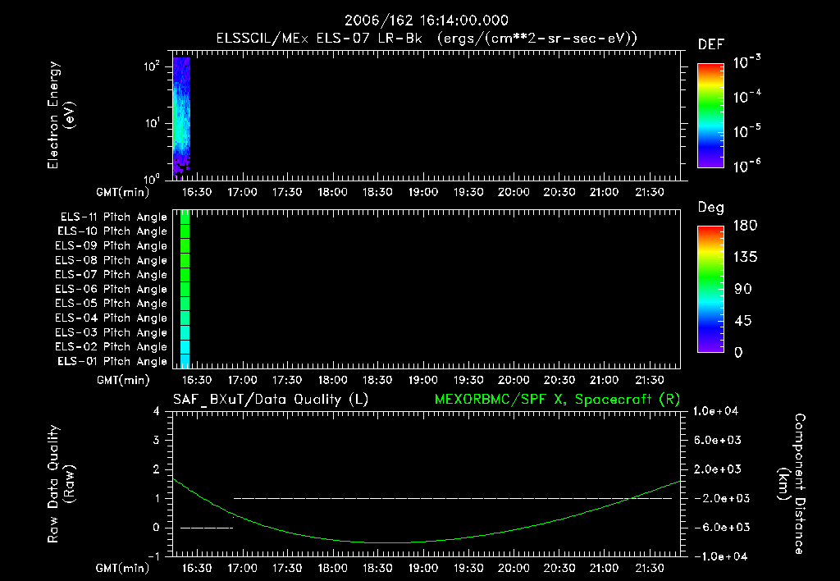Viewport: 840px width, 581px height.
Task: Click the 10^-3 DEF scale value
Action: click(x=746, y=62)
